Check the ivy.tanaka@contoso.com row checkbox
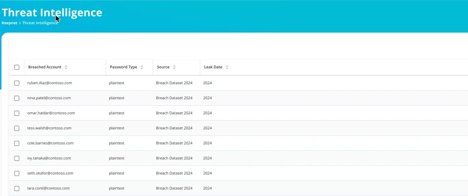 coord(17,158)
